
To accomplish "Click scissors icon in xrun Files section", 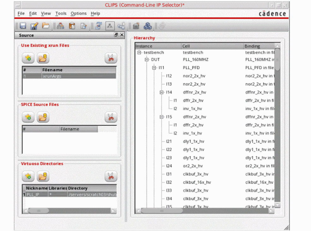I will (x=111, y=58).
